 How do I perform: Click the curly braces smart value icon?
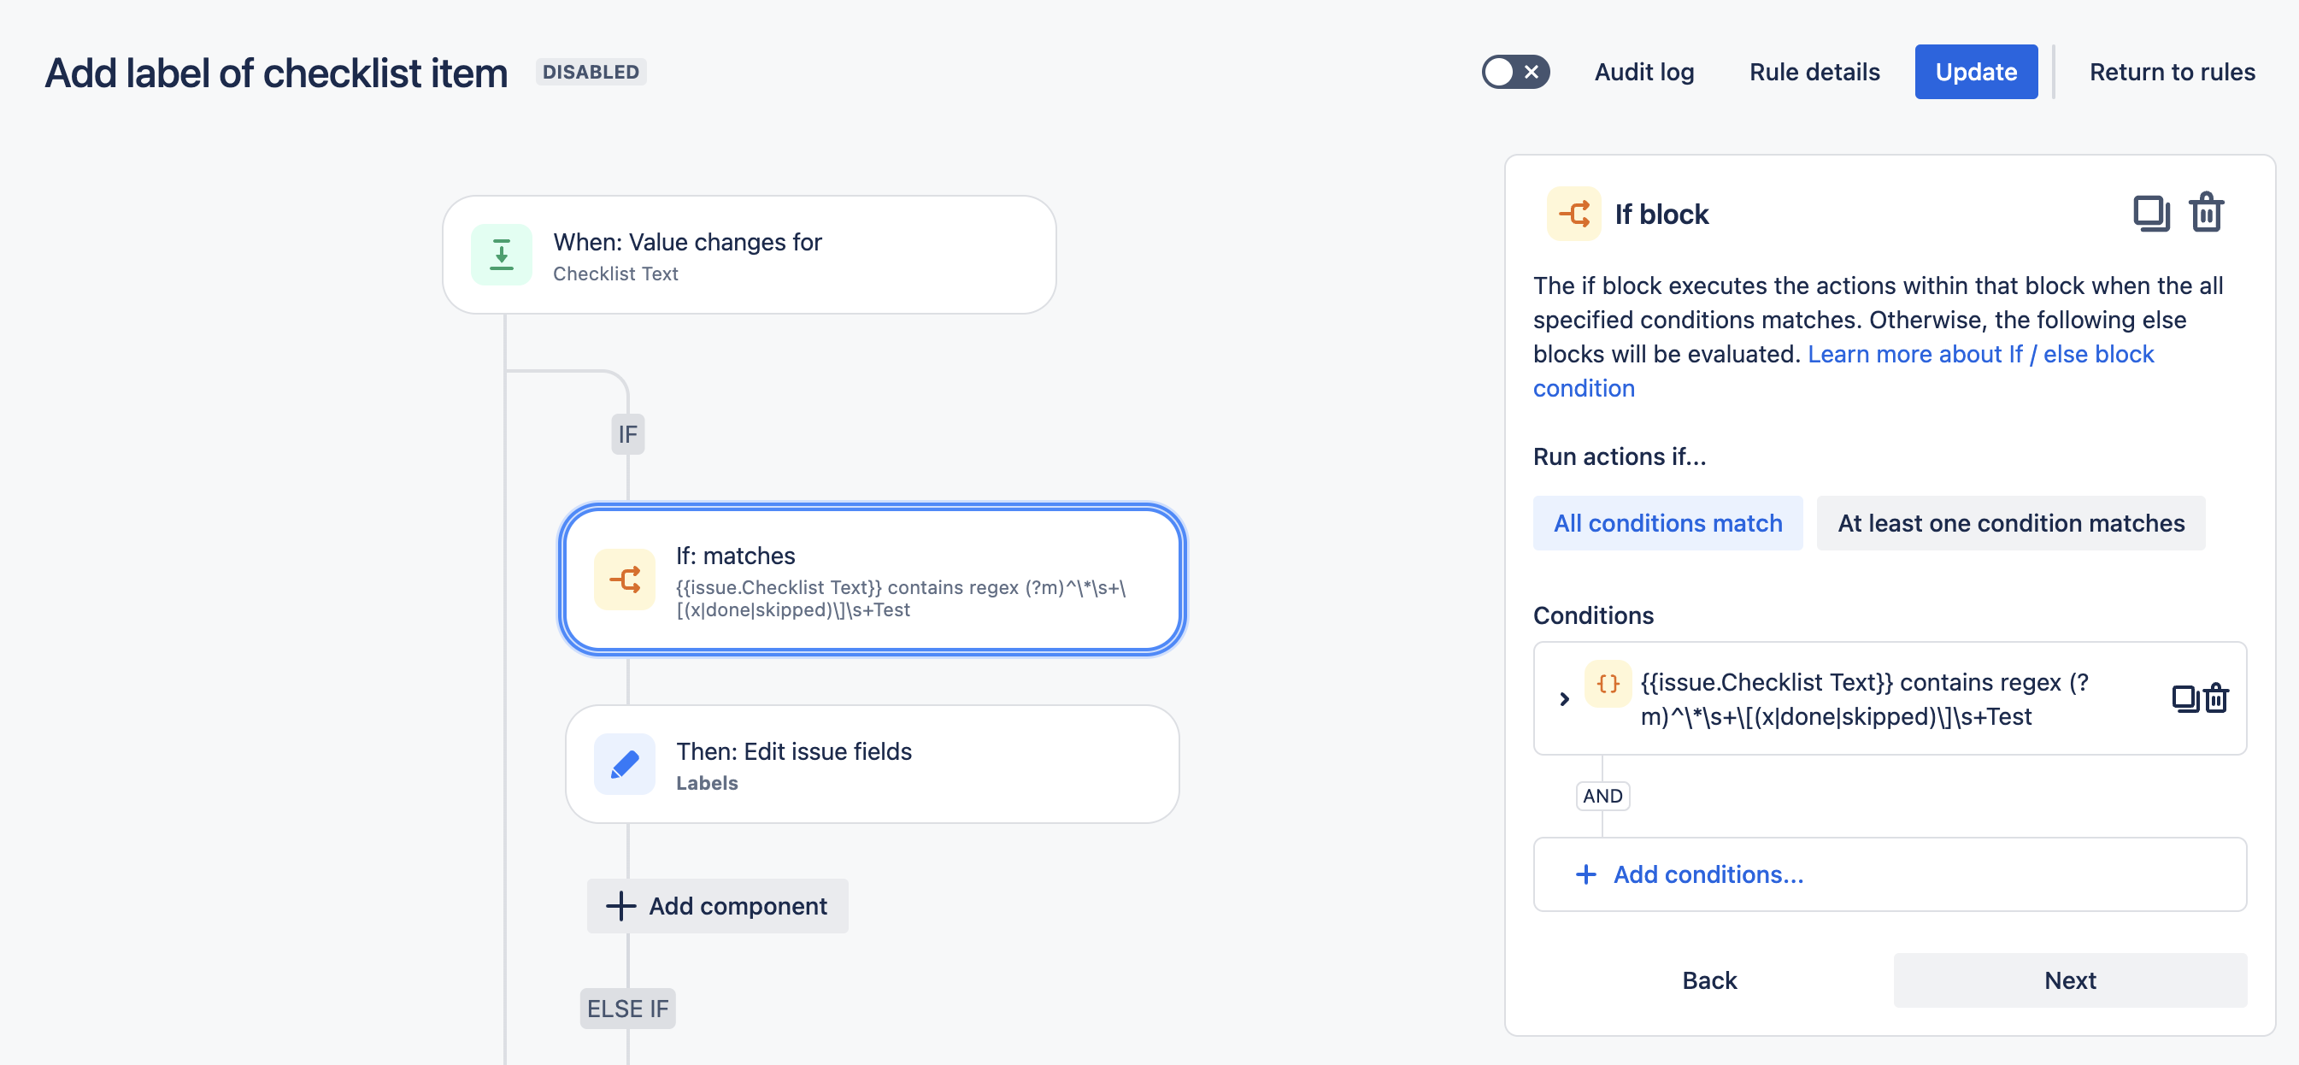coord(1608,684)
